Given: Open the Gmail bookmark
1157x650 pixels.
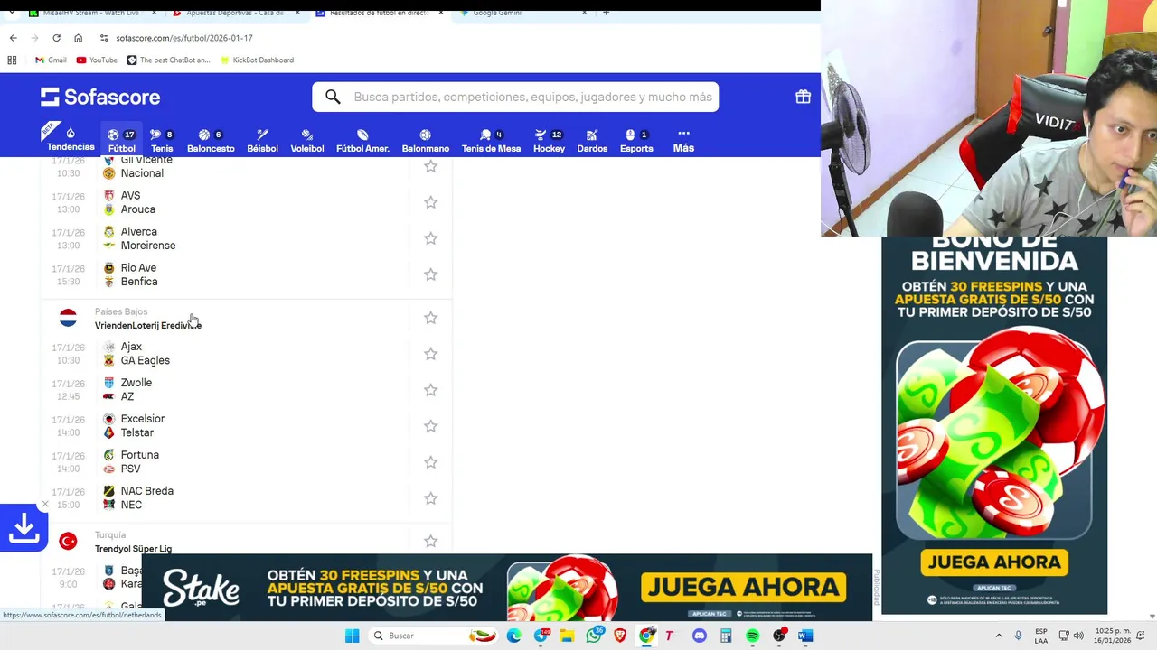Looking at the screenshot, I should [51, 60].
